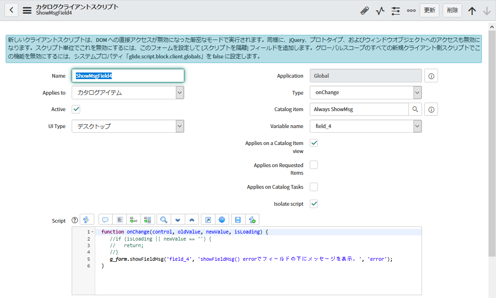496x298 pixels.
Task: Open the more options ellipsis icon
Action: [411, 11]
